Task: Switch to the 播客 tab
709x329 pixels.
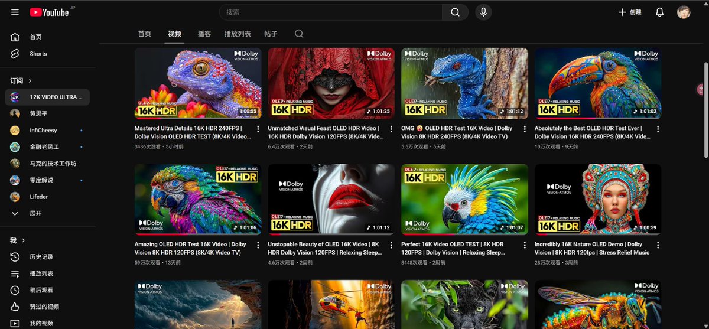Action: [x=204, y=34]
